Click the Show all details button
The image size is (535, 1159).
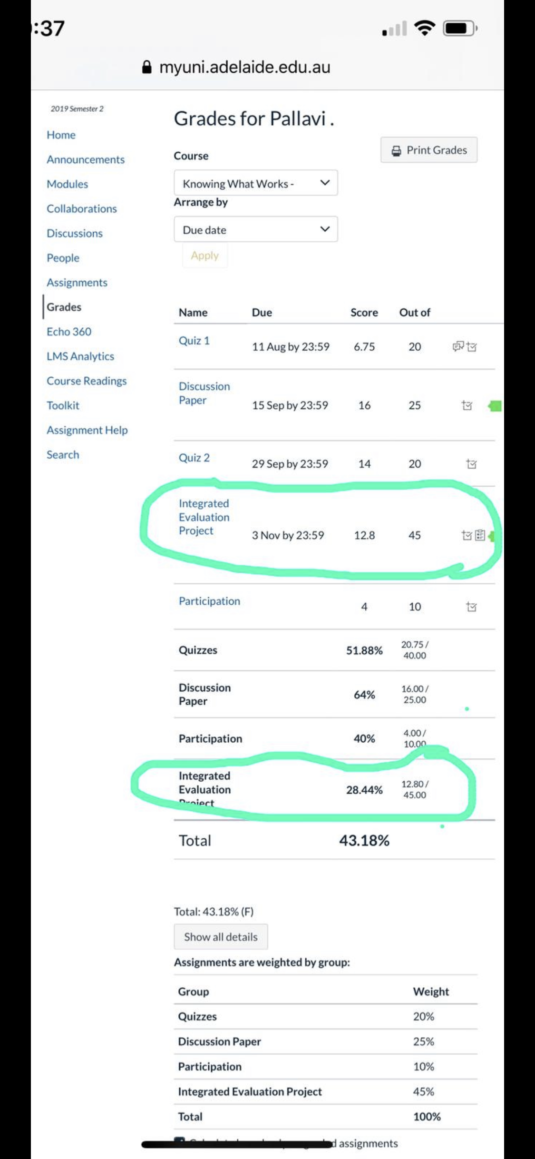(221, 937)
